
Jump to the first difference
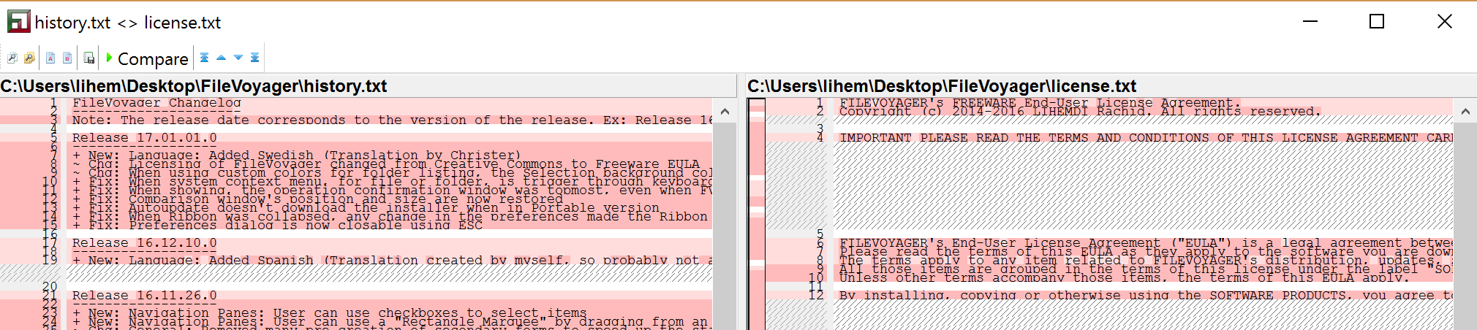click(x=205, y=58)
